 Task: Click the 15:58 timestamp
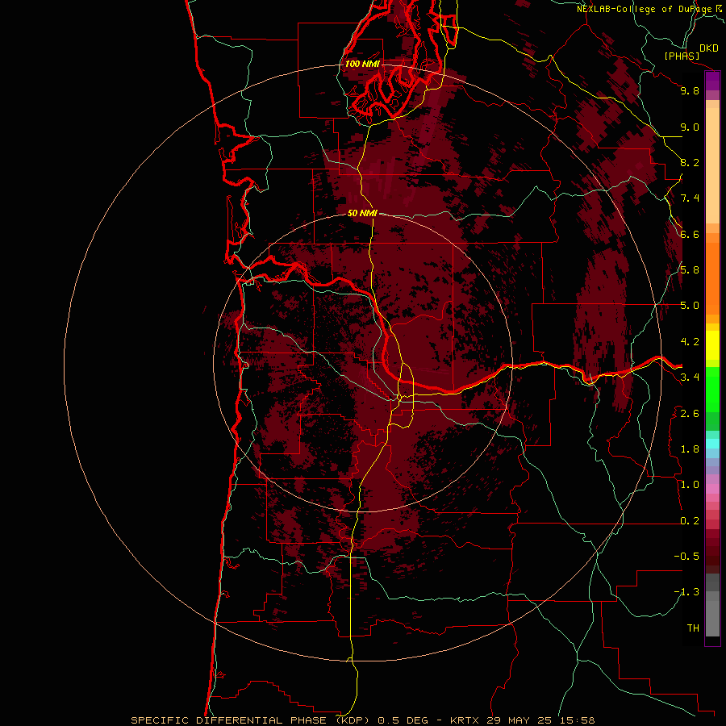(x=577, y=720)
